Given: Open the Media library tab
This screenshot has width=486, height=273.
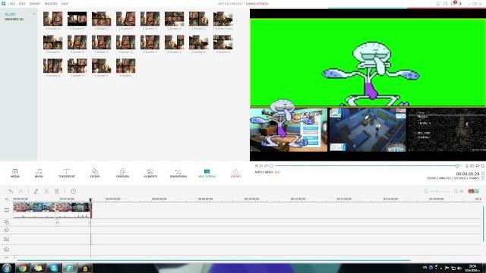Looking at the screenshot, I should [x=15, y=173].
